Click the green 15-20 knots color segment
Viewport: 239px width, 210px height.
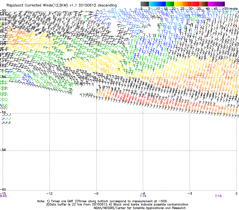click(x=170, y=4)
